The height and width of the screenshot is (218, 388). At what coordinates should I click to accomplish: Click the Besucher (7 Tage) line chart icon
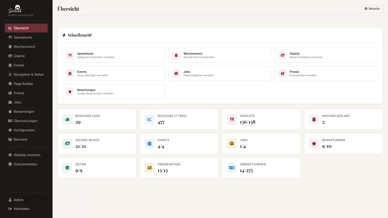point(149,119)
